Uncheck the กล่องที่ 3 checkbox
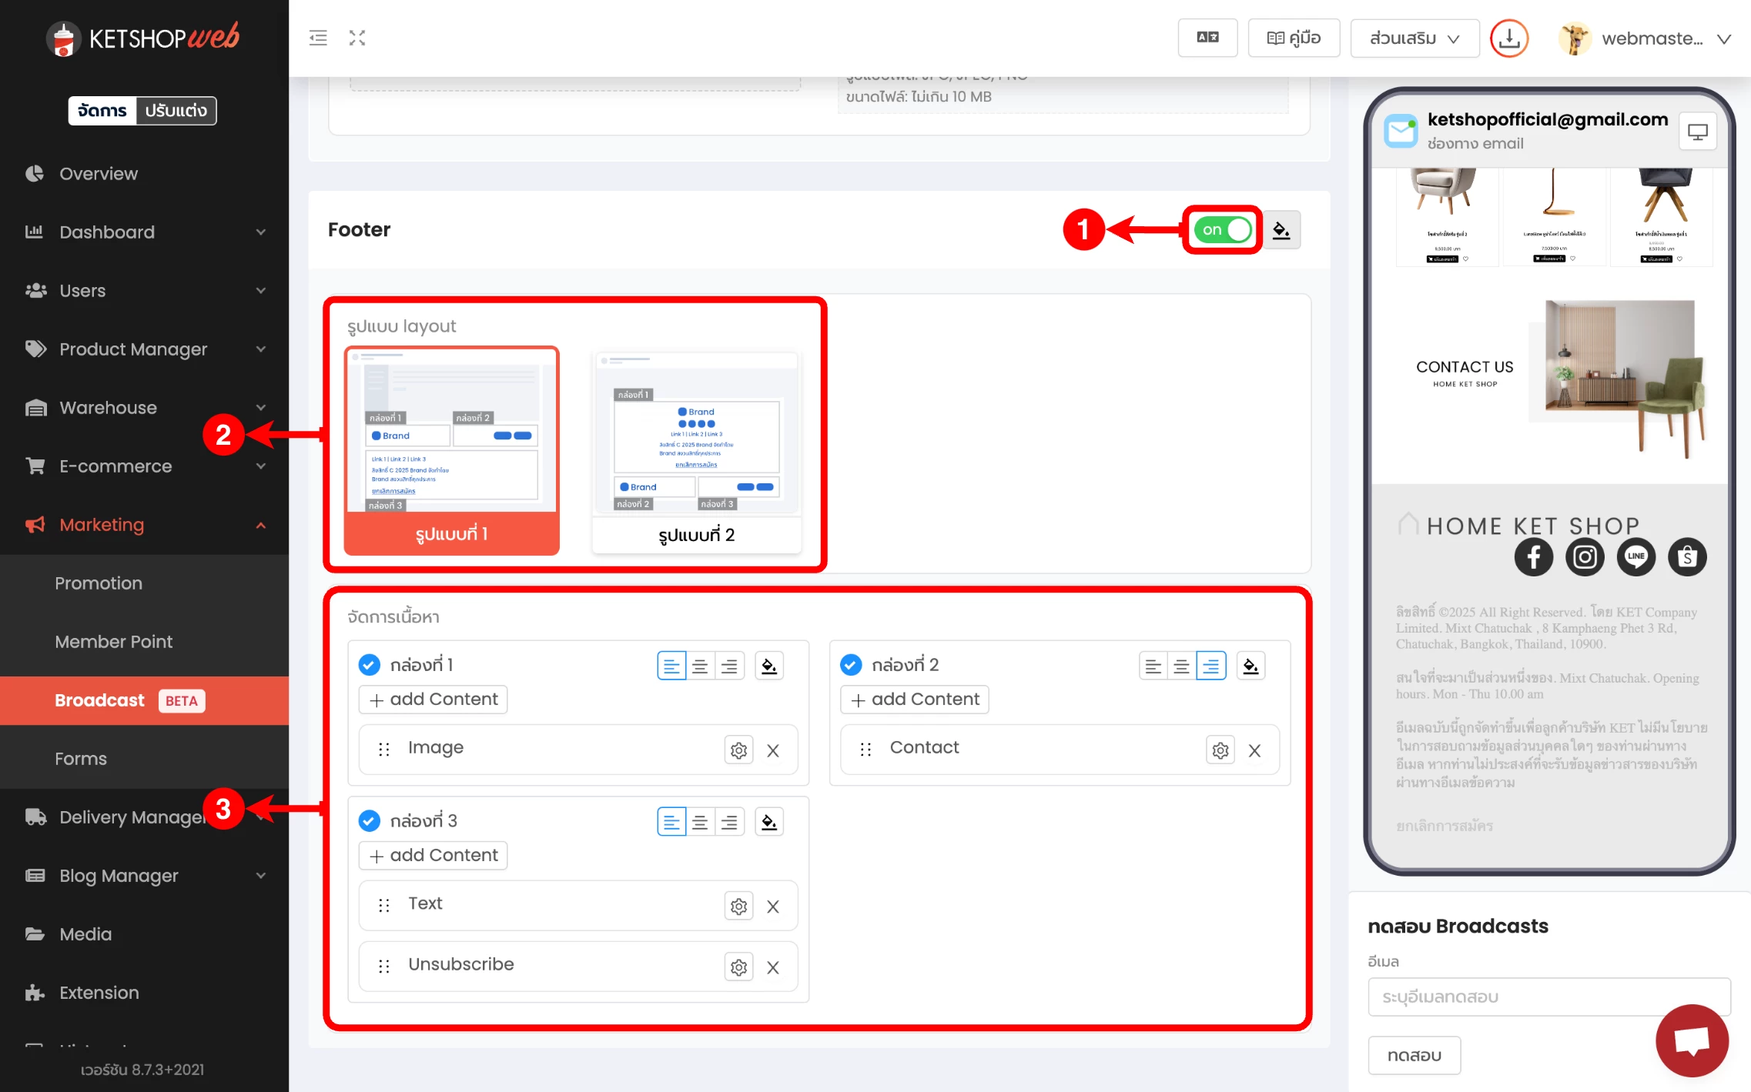This screenshot has width=1751, height=1092. pos(370,821)
